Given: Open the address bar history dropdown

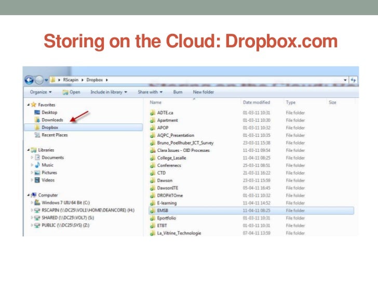Looking at the screenshot, I should pos(345,80).
